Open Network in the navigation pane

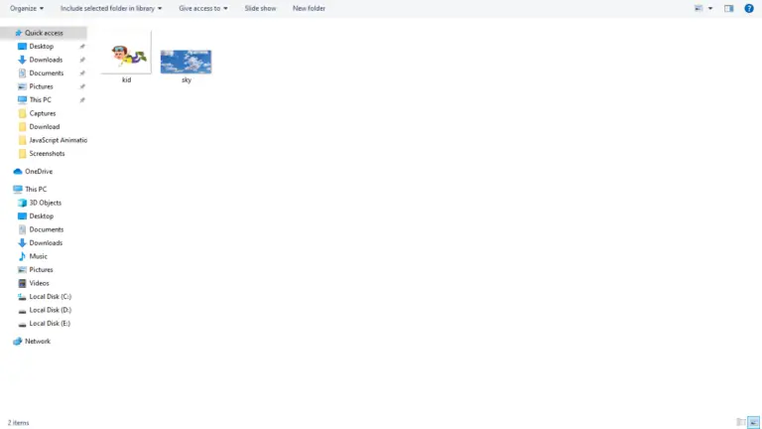pyautogui.click(x=37, y=341)
